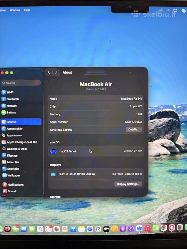Go forward with the right chevron
187x249 pixels.
pyautogui.click(x=56, y=72)
